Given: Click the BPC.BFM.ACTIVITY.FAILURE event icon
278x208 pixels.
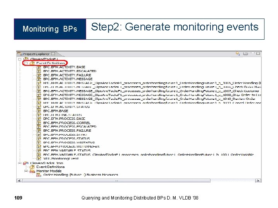Looking at the screenshot, I should coord(39,75).
